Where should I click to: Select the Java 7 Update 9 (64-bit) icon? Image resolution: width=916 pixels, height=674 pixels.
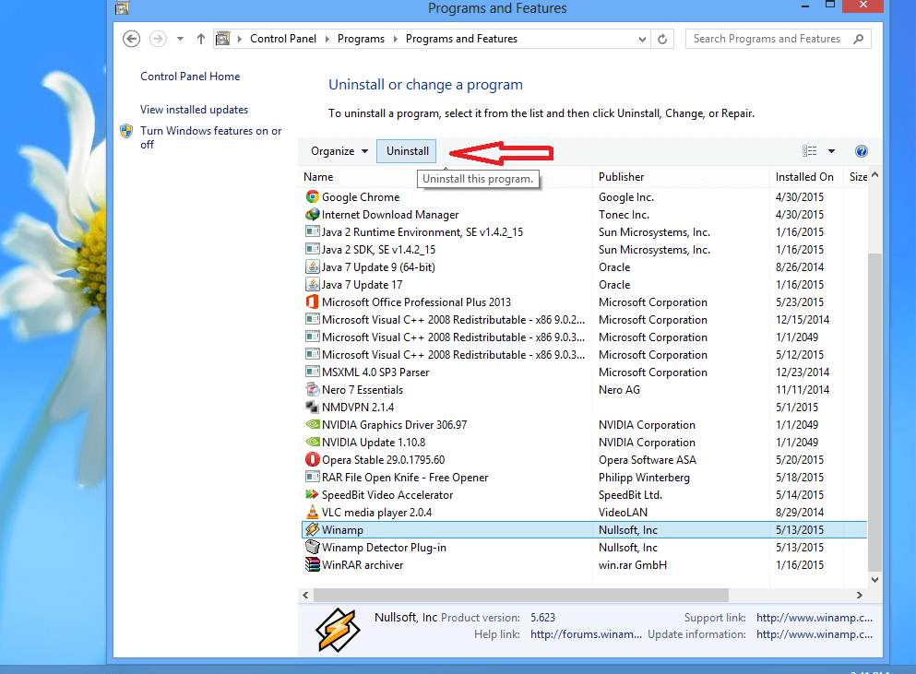pyautogui.click(x=313, y=266)
